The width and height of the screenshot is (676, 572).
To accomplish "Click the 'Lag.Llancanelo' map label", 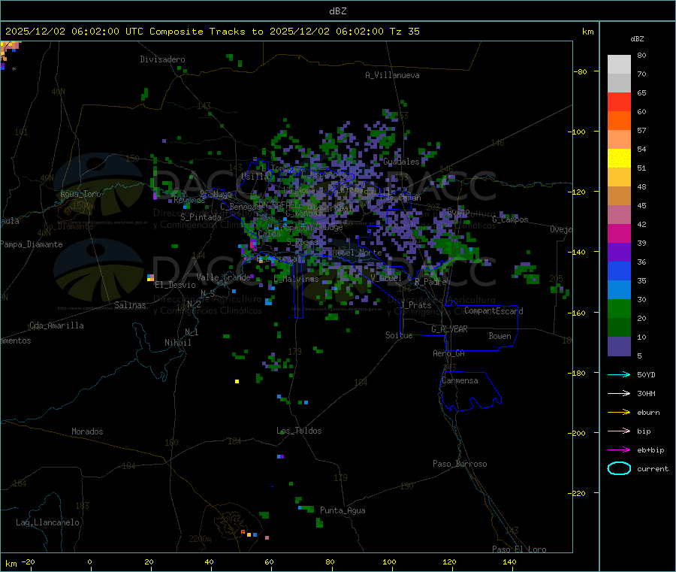I will pyautogui.click(x=47, y=522).
